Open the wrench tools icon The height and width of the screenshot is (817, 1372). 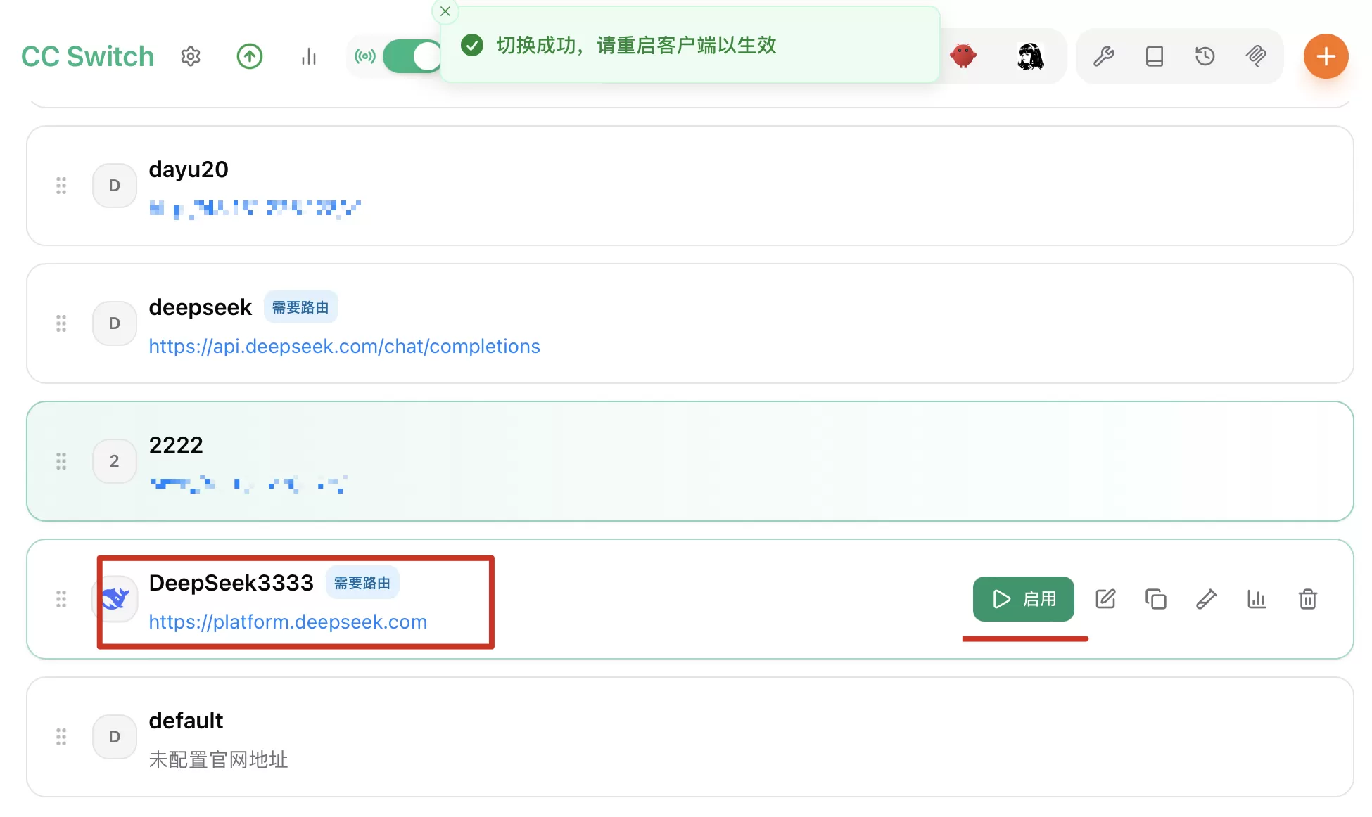[1104, 56]
